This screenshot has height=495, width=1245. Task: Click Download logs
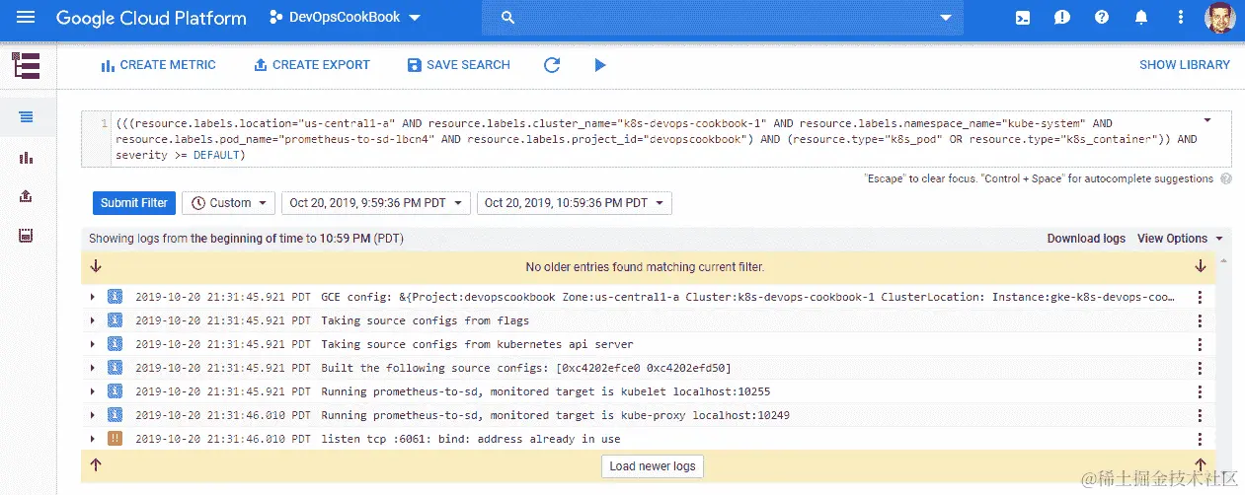click(x=1086, y=239)
